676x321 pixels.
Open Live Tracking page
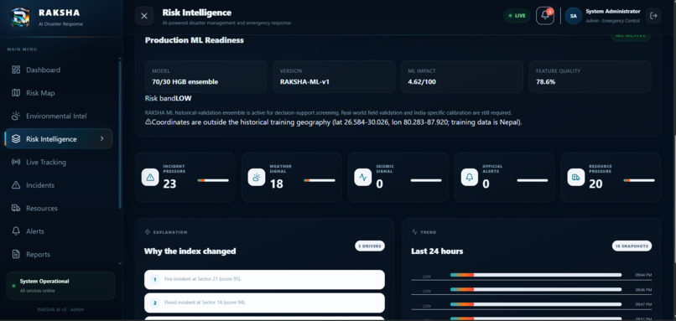point(59,162)
